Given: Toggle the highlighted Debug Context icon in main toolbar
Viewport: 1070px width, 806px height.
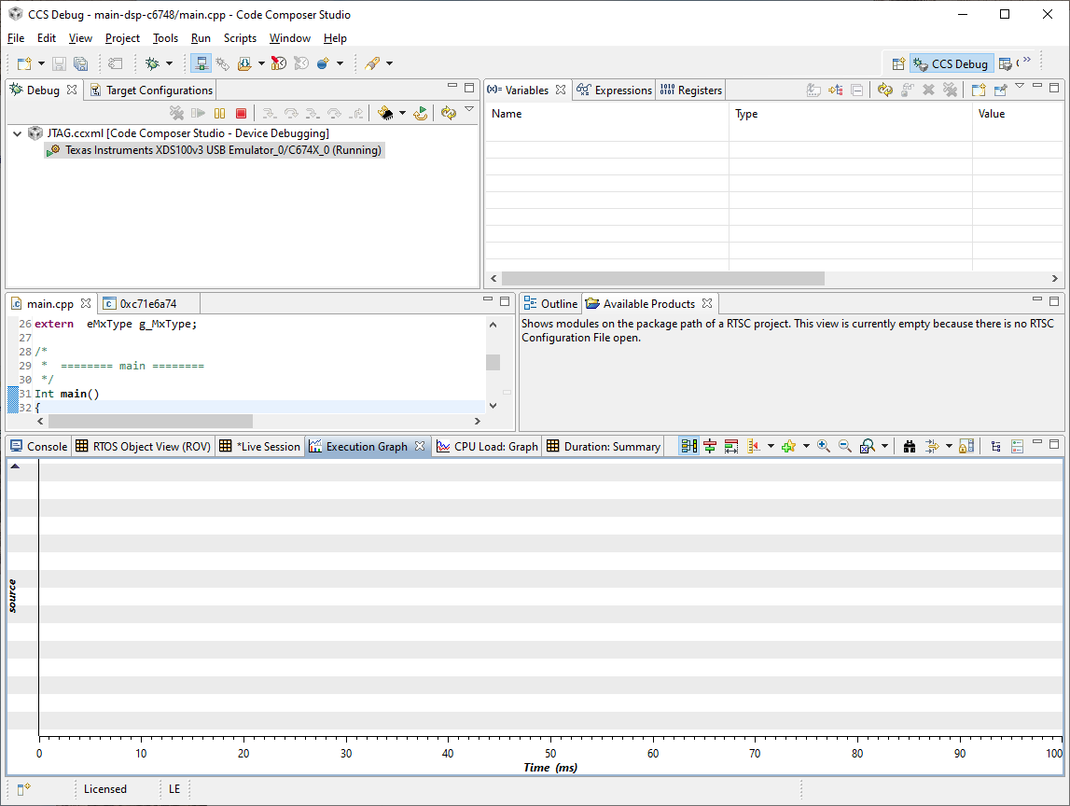Looking at the screenshot, I should tap(201, 63).
